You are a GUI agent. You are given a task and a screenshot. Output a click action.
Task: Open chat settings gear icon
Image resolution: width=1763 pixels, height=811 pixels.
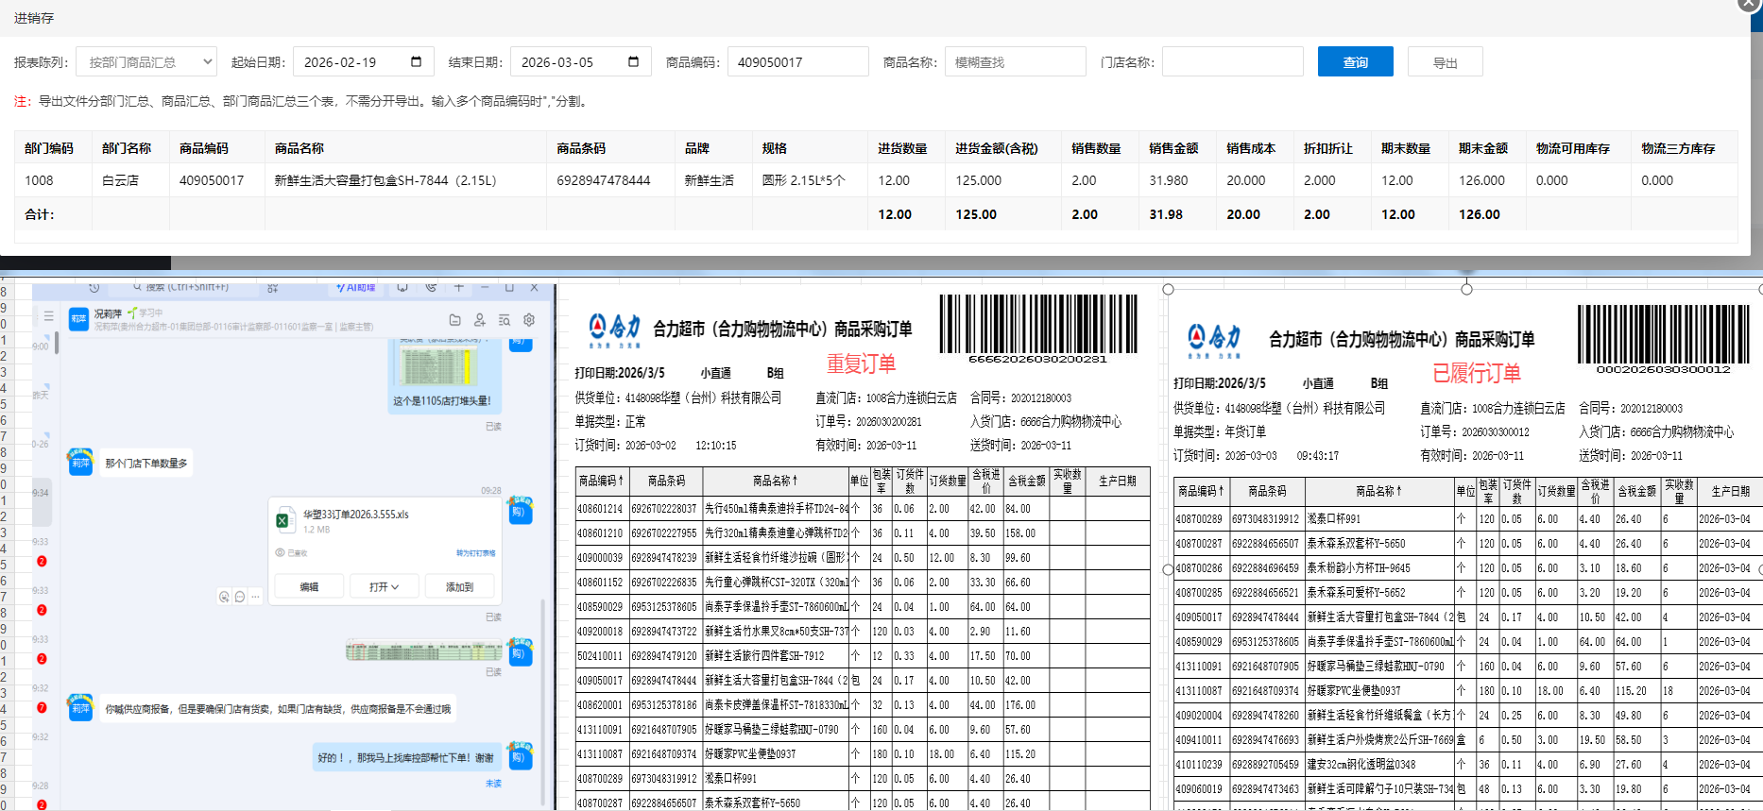point(529,320)
